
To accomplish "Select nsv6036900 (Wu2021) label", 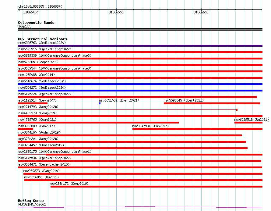I will point(41,177).
